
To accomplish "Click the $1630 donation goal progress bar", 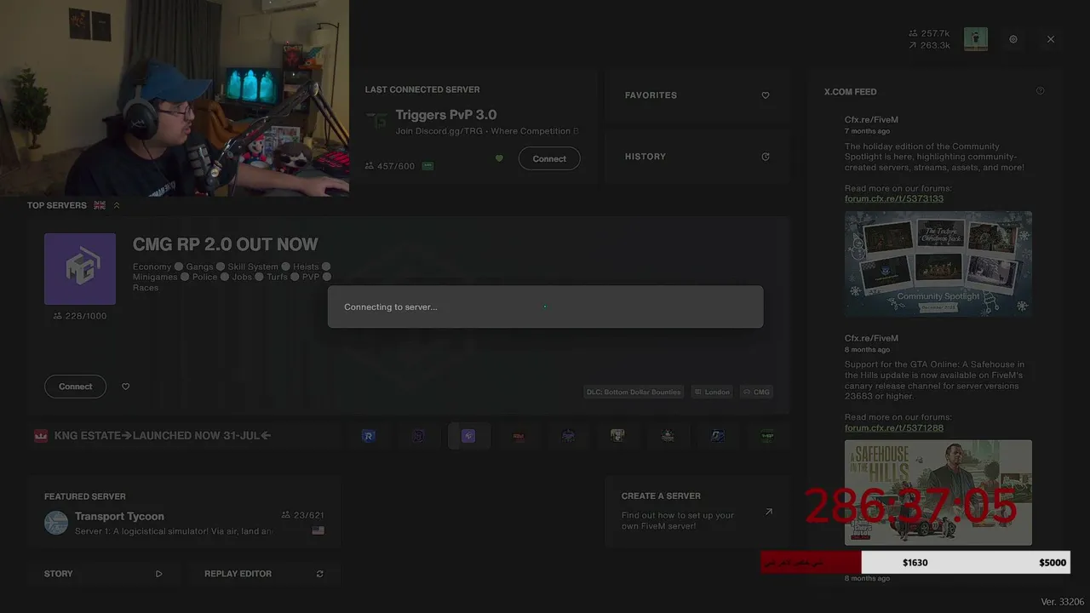I will [x=915, y=562].
